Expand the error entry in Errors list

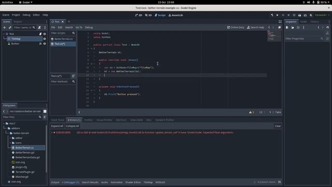click(x=52, y=132)
